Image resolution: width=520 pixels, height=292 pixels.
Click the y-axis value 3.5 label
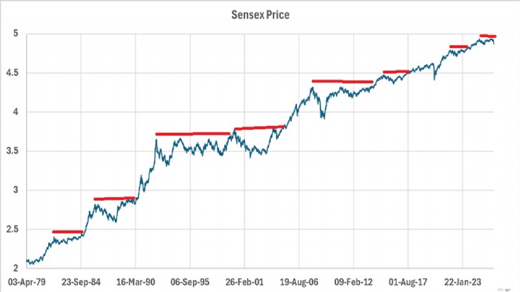[x=12, y=151]
